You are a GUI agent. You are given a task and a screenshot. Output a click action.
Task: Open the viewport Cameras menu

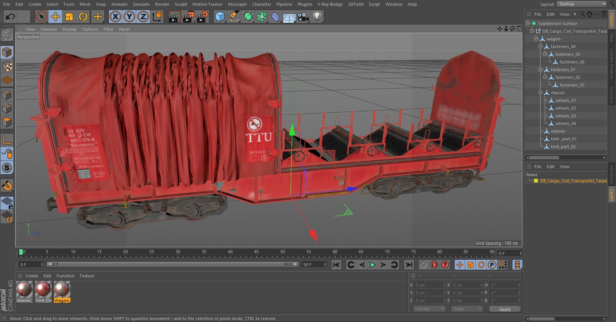click(x=49, y=29)
